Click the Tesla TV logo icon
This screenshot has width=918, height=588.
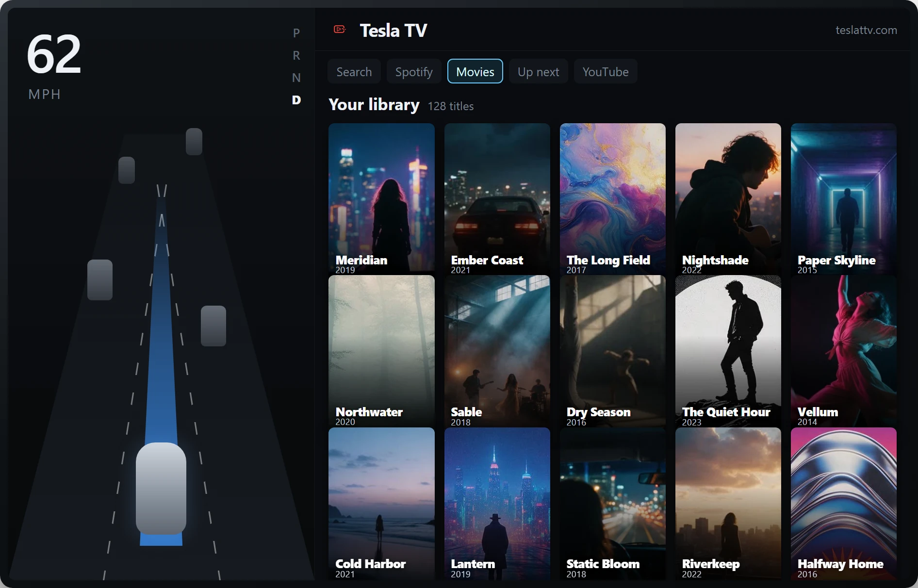click(340, 30)
